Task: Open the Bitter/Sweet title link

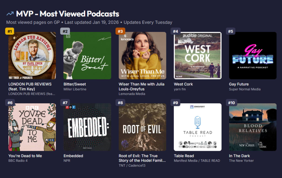Action: (75, 84)
